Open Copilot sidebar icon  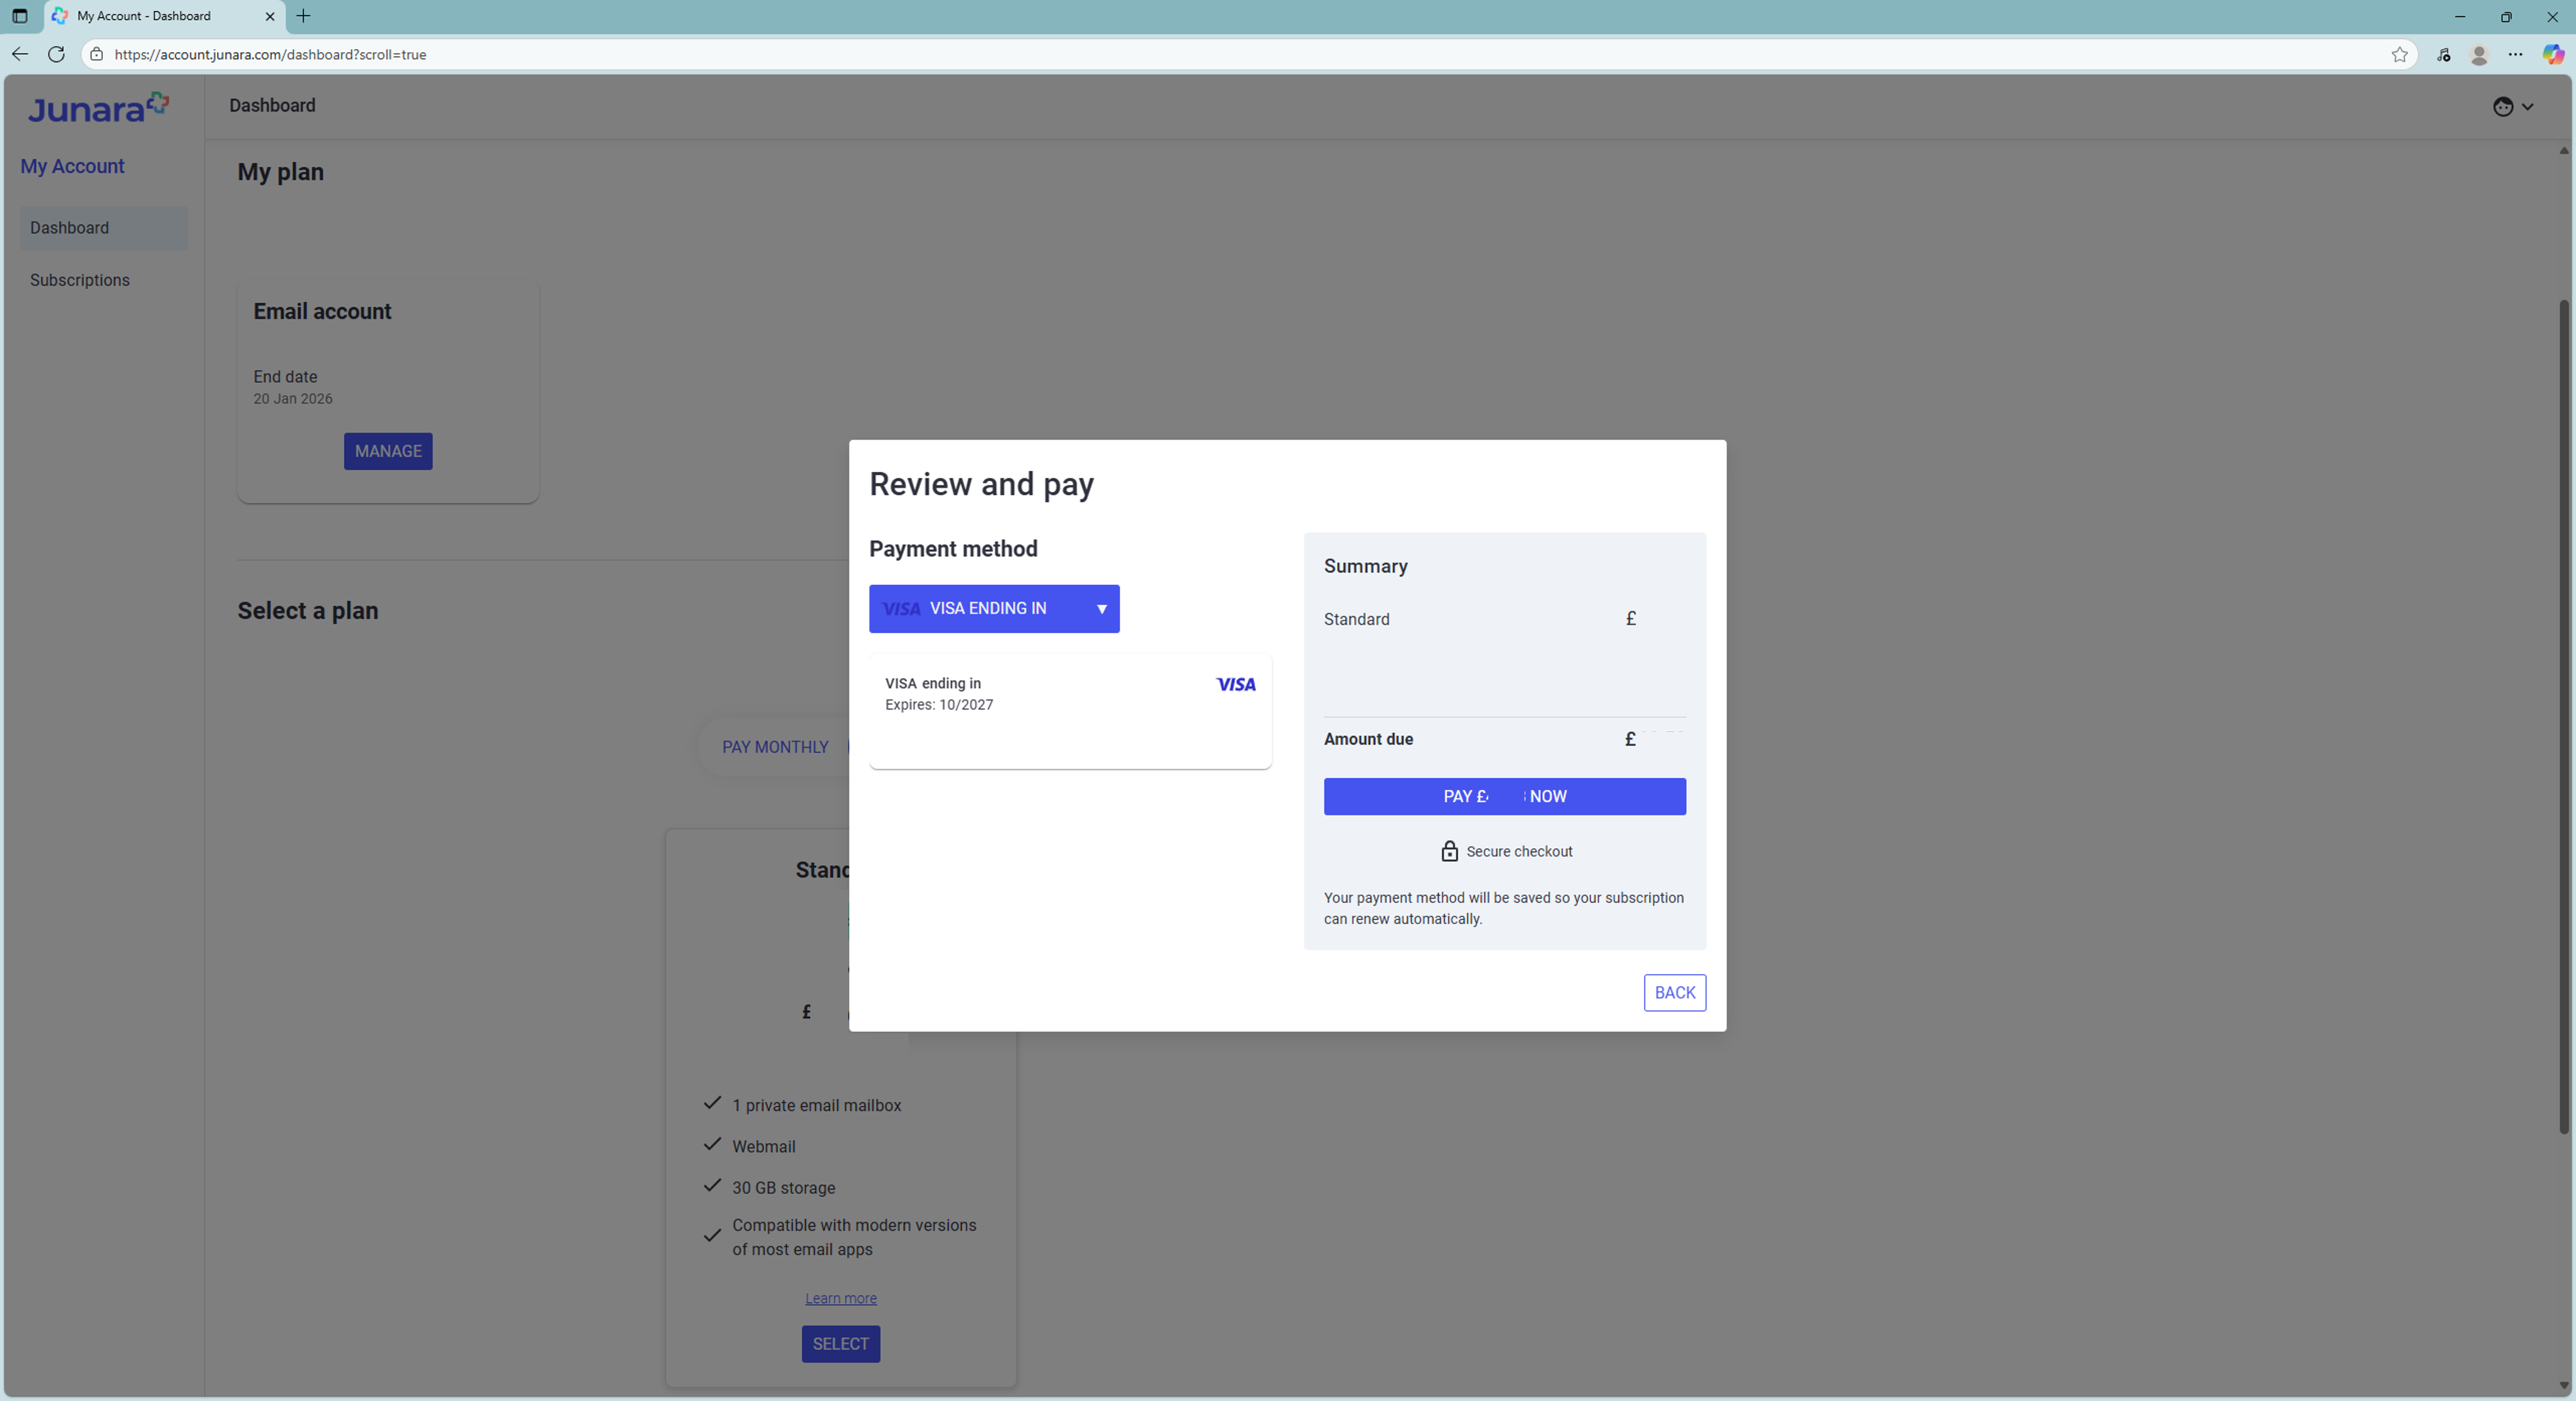(x=2553, y=54)
